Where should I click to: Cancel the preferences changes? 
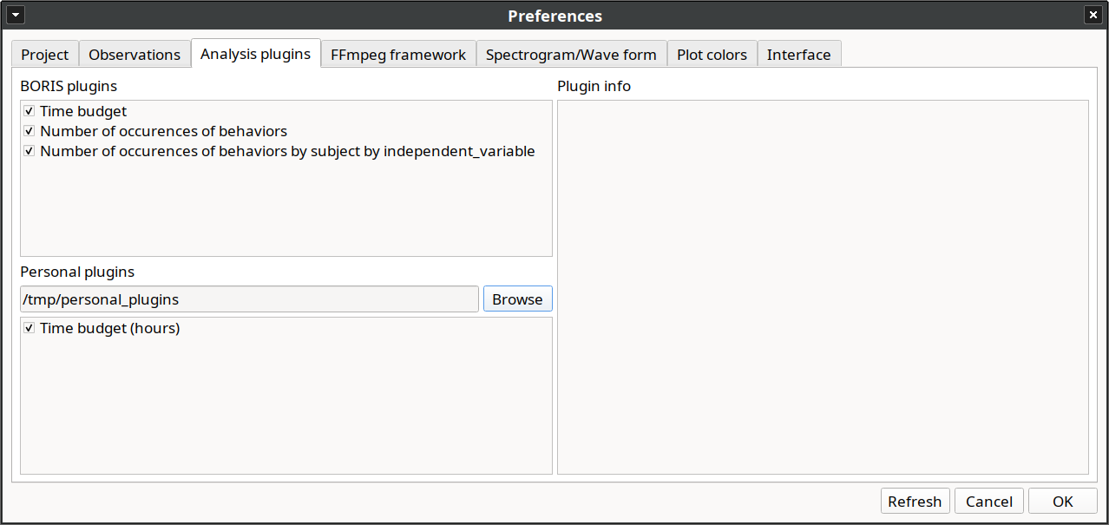coord(989,502)
